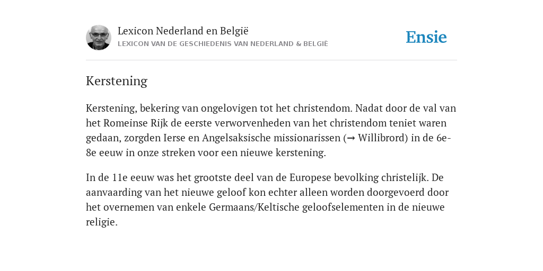
Task: Click the 11e eeuw text
Action: click(x=133, y=178)
